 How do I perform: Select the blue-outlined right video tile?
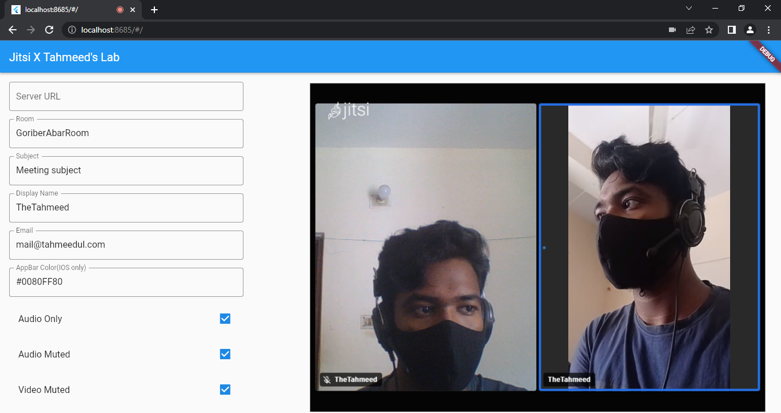(x=649, y=247)
